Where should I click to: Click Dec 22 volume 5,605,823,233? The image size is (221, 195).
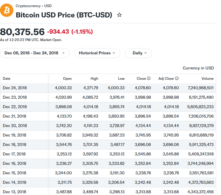point(201,107)
